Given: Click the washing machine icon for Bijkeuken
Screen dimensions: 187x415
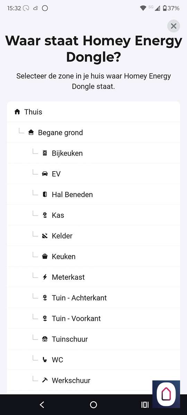Looking at the screenshot, I should [x=45, y=153].
